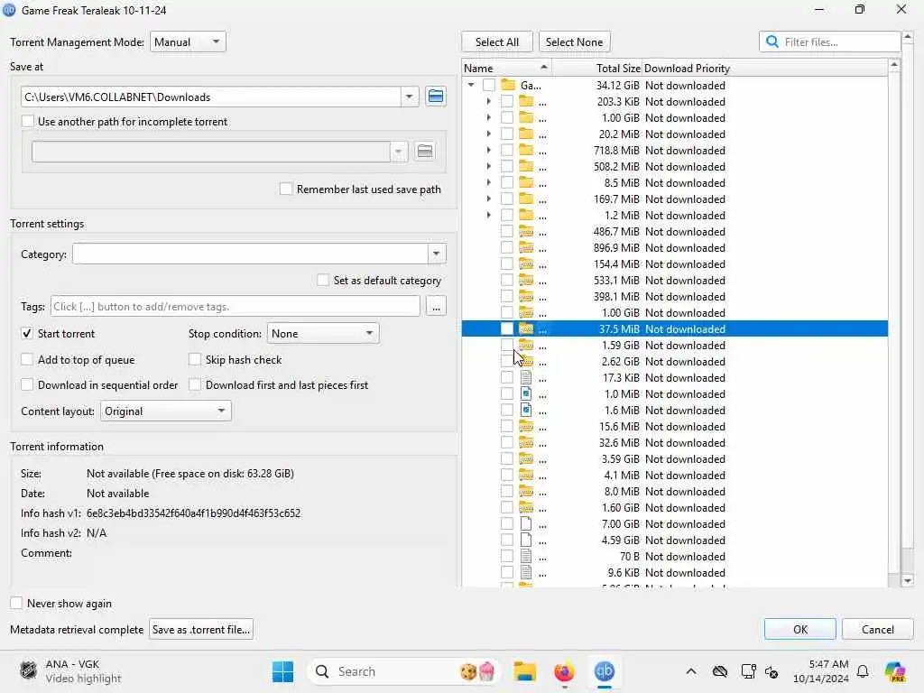The height and width of the screenshot is (693, 924).
Task: Open notification bell in taskbar
Action: pyautogui.click(x=863, y=671)
